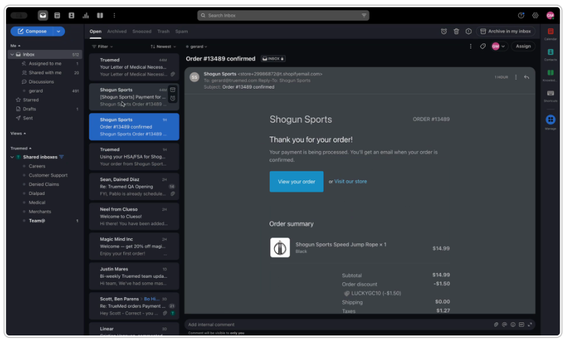Image resolution: width=565 pixels, height=342 pixels.
Task: Open the Customer Support shared inbox
Action: [49, 175]
